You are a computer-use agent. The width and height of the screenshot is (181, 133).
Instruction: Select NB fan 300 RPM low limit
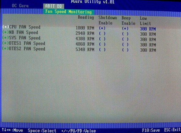pos(148,34)
